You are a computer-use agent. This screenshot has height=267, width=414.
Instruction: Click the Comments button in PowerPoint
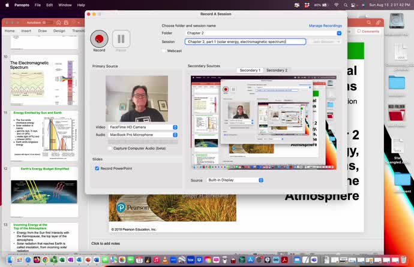tap(368, 31)
